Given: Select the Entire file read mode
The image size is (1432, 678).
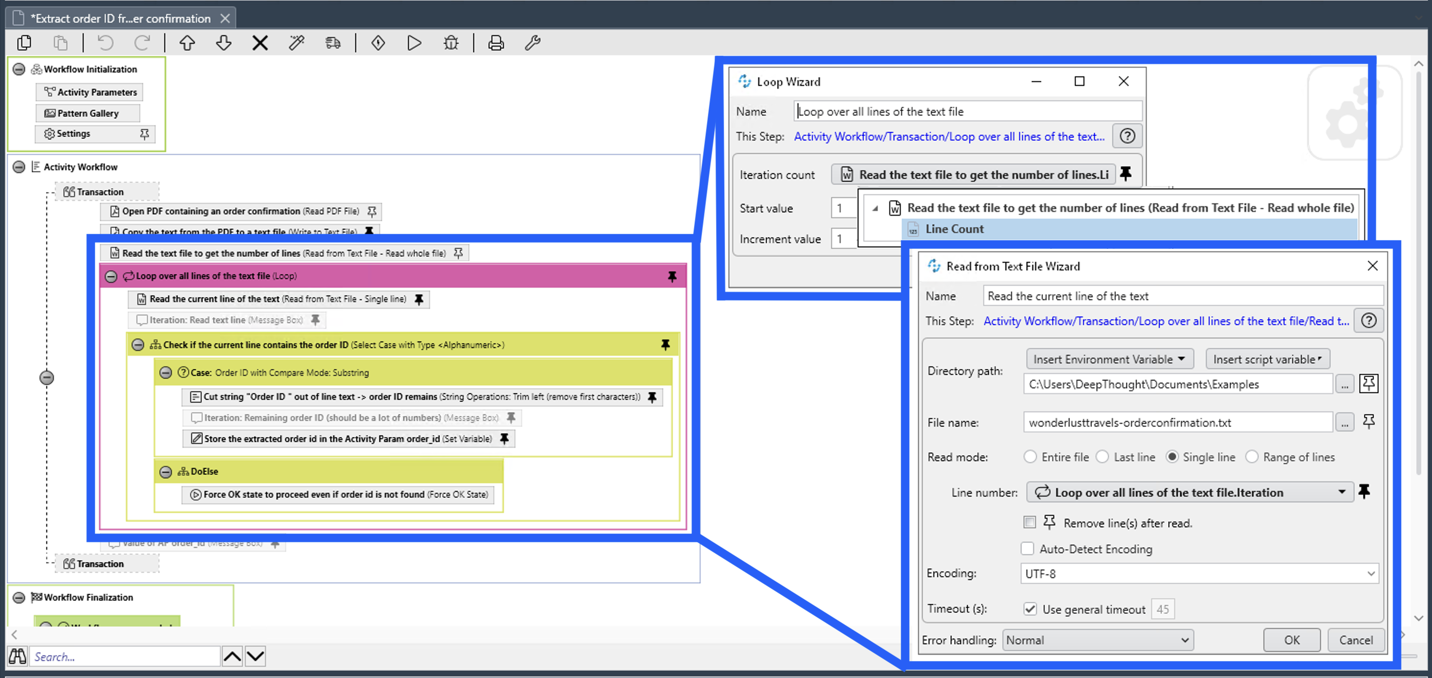Looking at the screenshot, I should (1030, 457).
